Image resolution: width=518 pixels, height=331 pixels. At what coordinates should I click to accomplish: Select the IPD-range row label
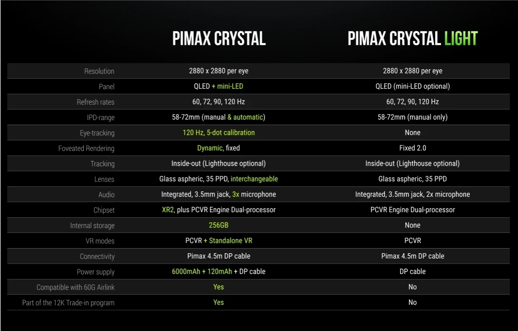101,117
